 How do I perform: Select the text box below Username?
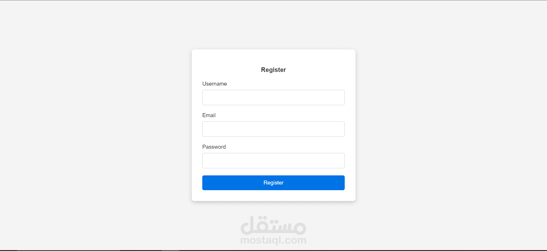click(x=273, y=98)
